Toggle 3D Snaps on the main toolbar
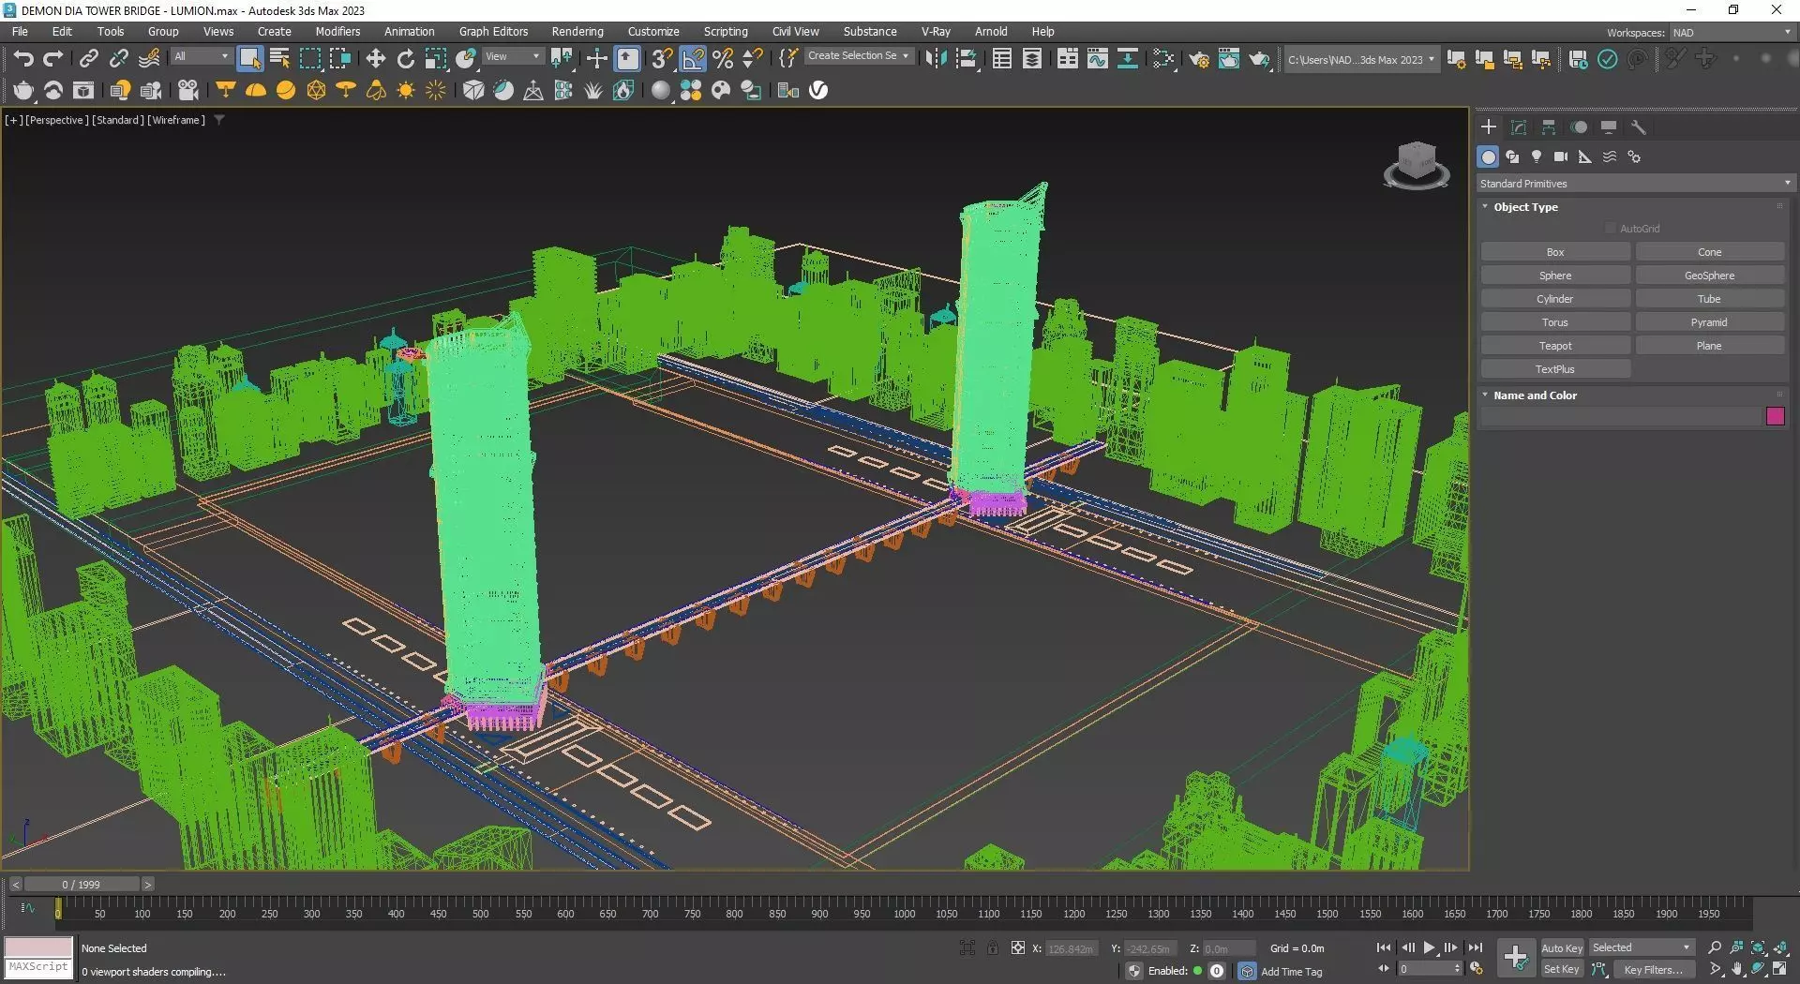 click(x=662, y=59)
